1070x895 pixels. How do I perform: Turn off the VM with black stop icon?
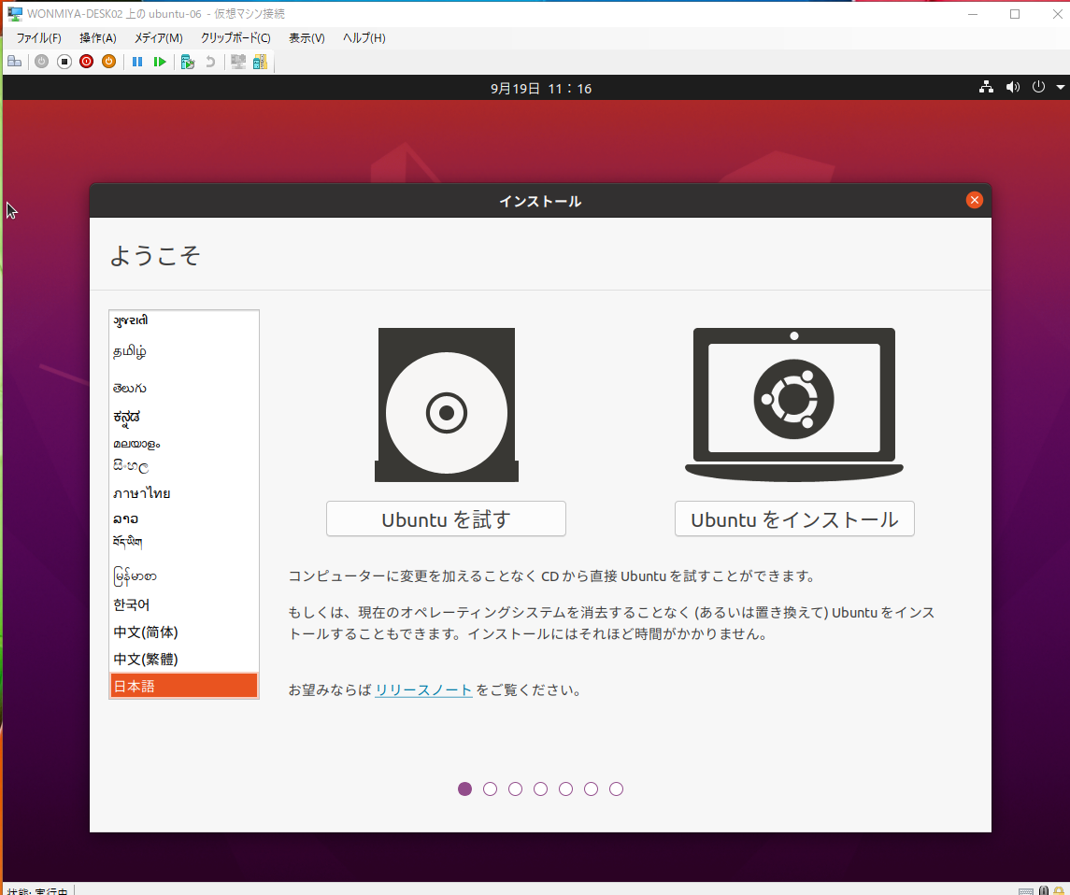tap(64, 62)
